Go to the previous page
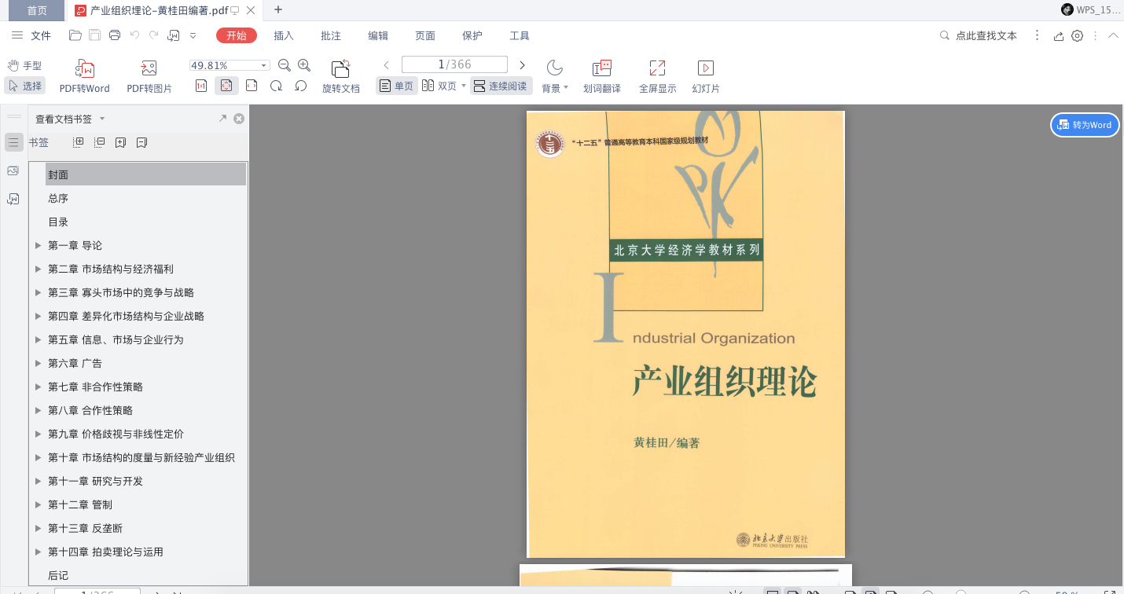 (387, 65)
